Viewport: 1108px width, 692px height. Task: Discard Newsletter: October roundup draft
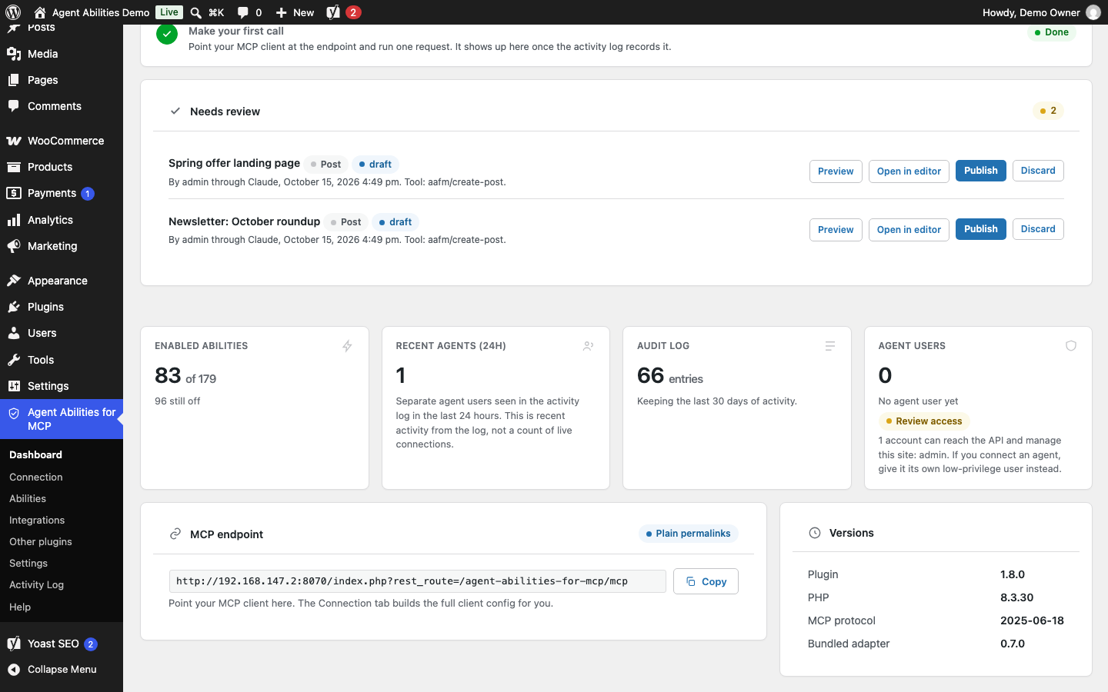(1038, 229)
